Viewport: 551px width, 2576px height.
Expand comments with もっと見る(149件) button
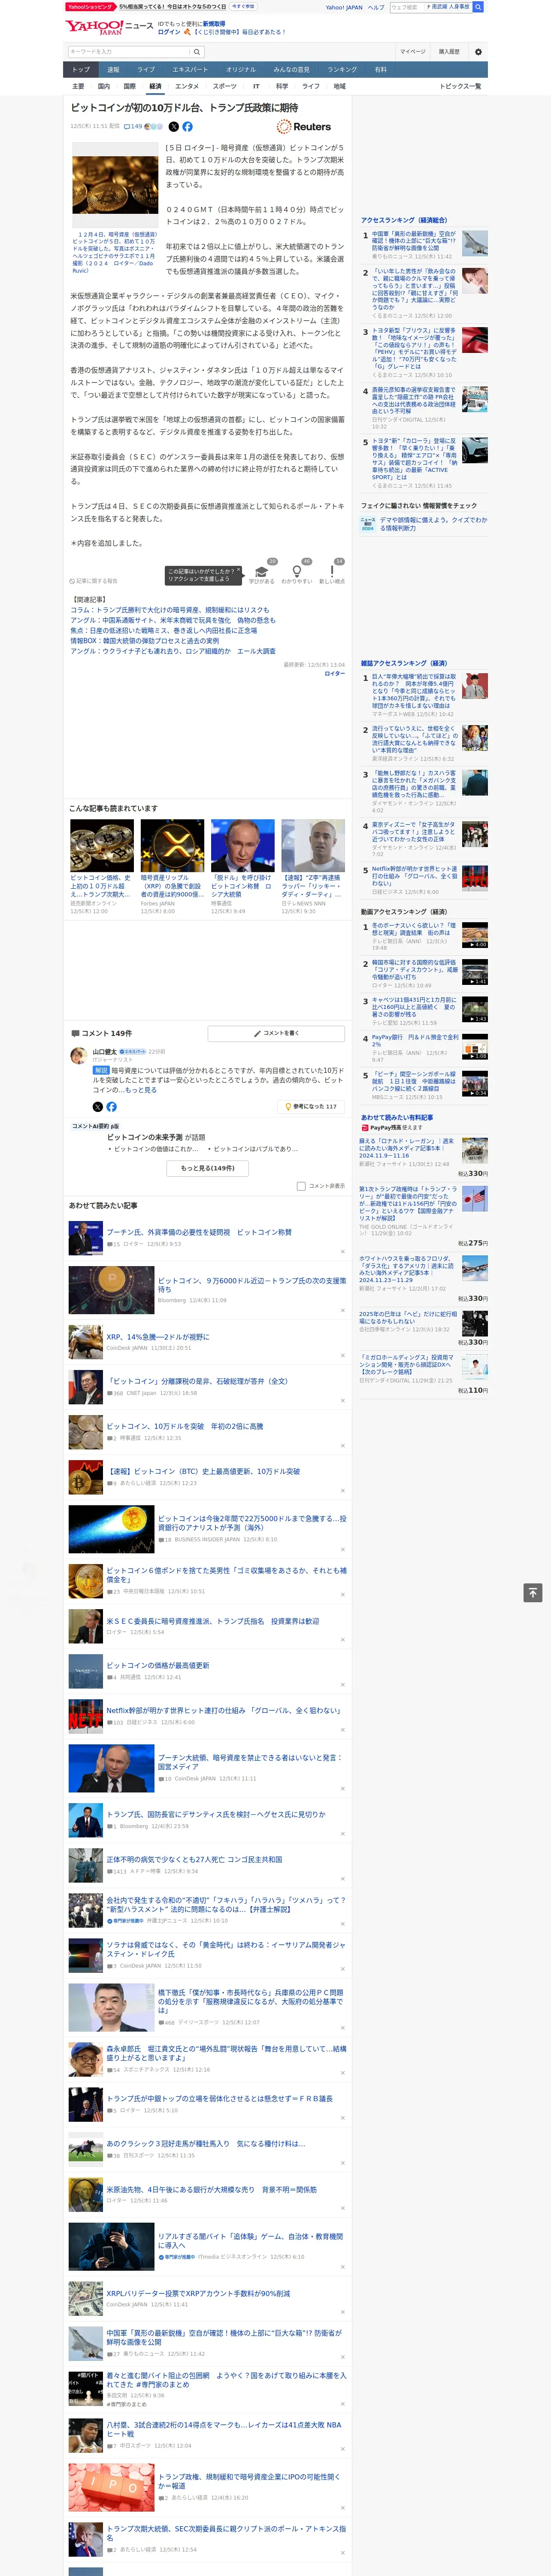click(208, 1168)
